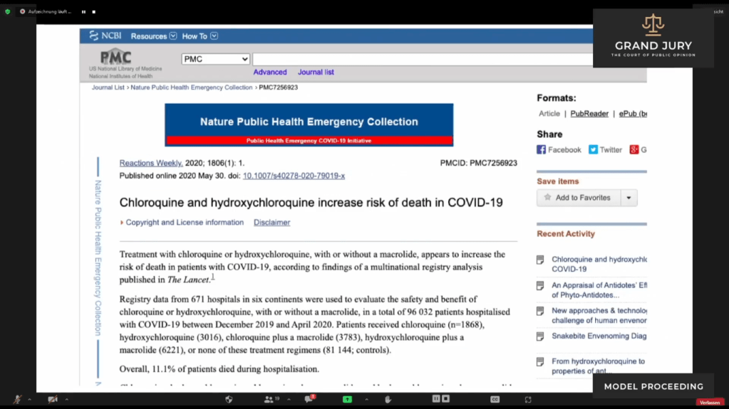Switch to PubReader format
The height and width of the screenshot is (409, 729).
click(x=589, y=114)
